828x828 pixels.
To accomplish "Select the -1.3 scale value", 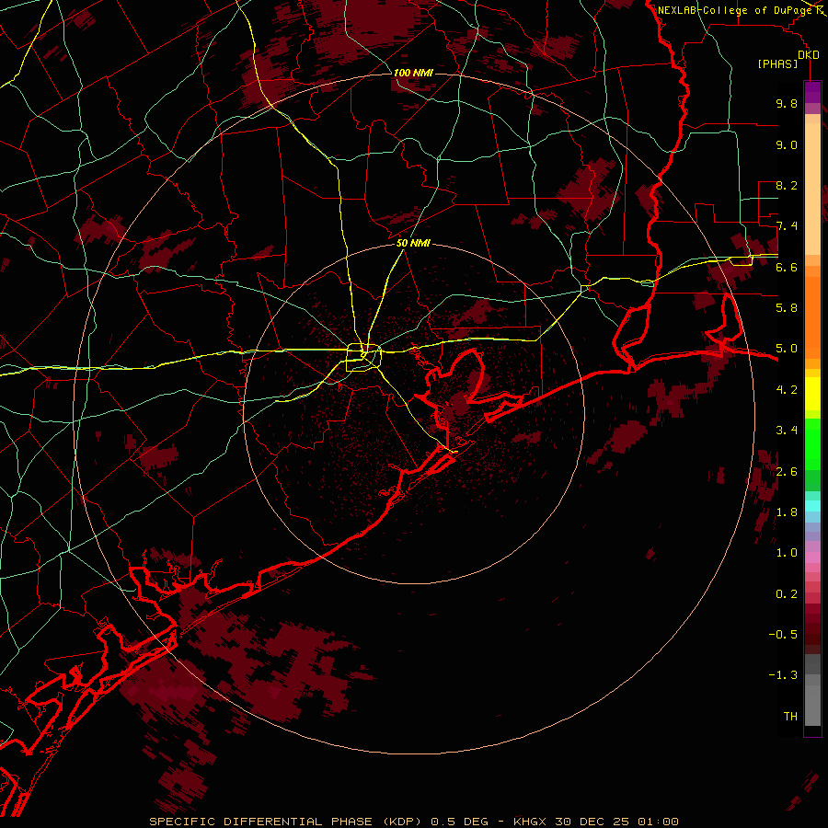I will tap(783, 675).
